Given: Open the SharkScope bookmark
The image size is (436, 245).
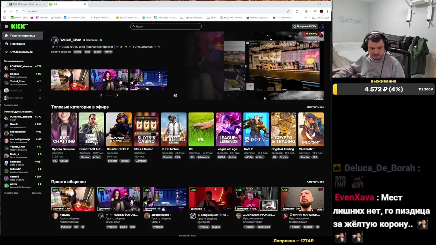Looking at the screenshot, I should click(x=165, y=18).
